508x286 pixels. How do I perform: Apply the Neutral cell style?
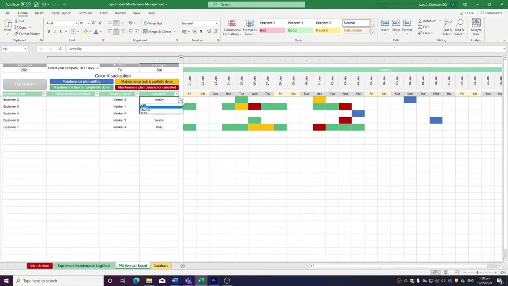click(328, 31)
